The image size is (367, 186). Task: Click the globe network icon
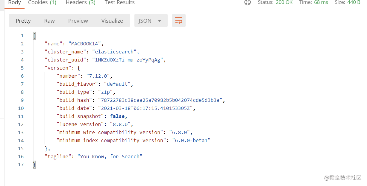point(248,2)
